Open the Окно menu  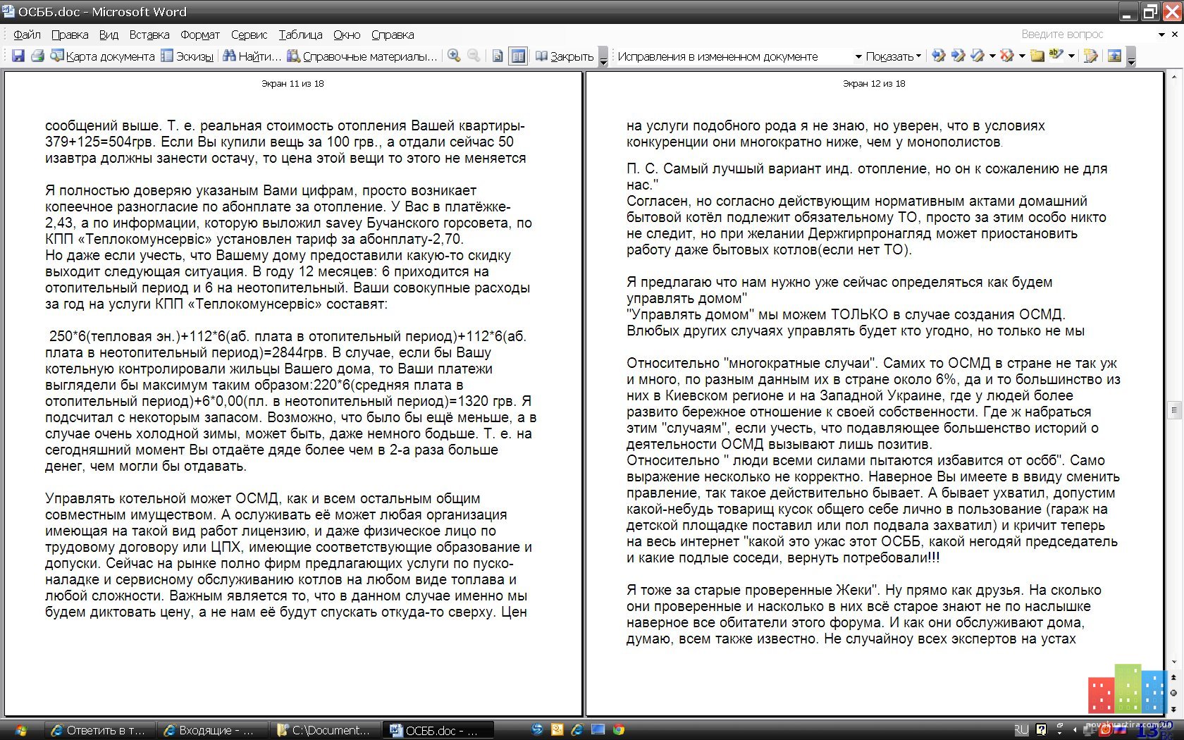point(347,35)
